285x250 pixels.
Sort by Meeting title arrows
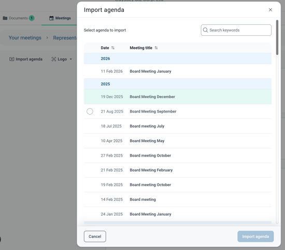click(x=156, y=48)
